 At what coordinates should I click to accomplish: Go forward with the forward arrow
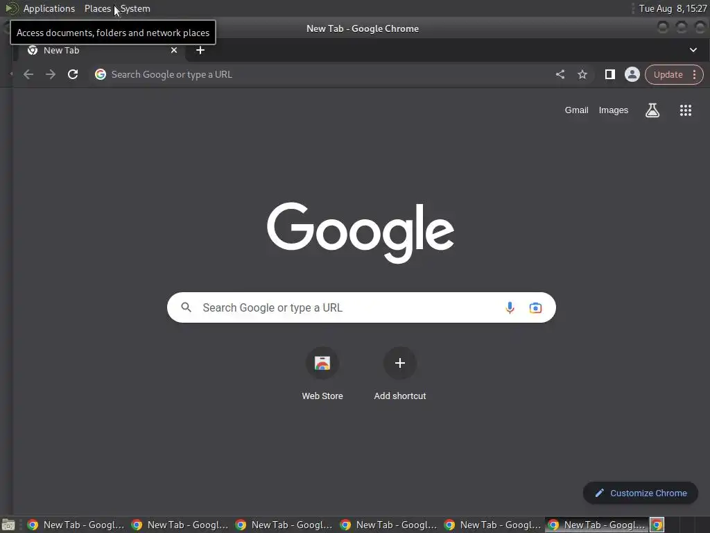click(x=50, y=74)
